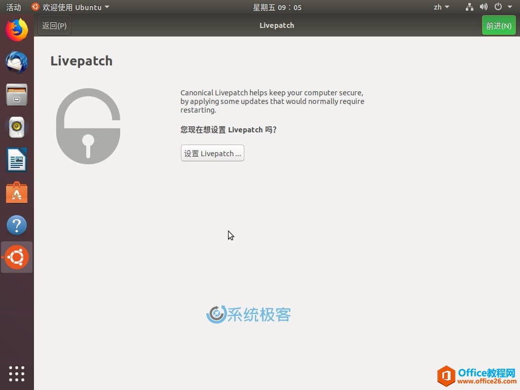520x390 pixels.
Task: Launch Thunderbird mail client
Action: point(17,62)
